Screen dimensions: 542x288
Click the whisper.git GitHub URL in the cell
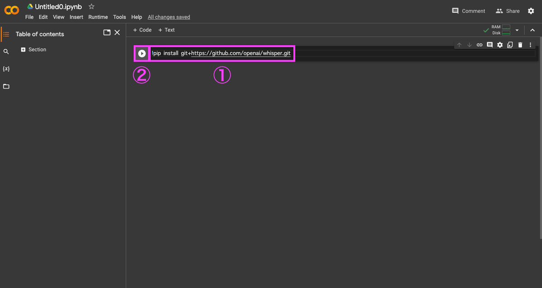241,53
